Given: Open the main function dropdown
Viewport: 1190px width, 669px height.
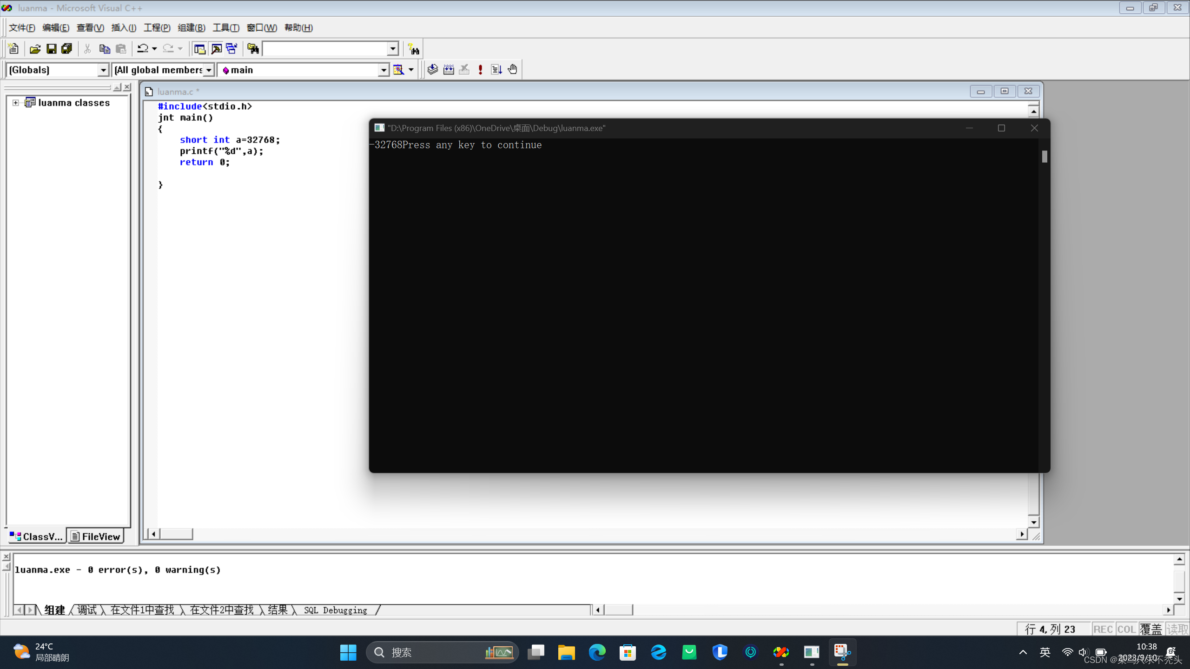Looking at the screenshot, I should [x=383, y=70].
